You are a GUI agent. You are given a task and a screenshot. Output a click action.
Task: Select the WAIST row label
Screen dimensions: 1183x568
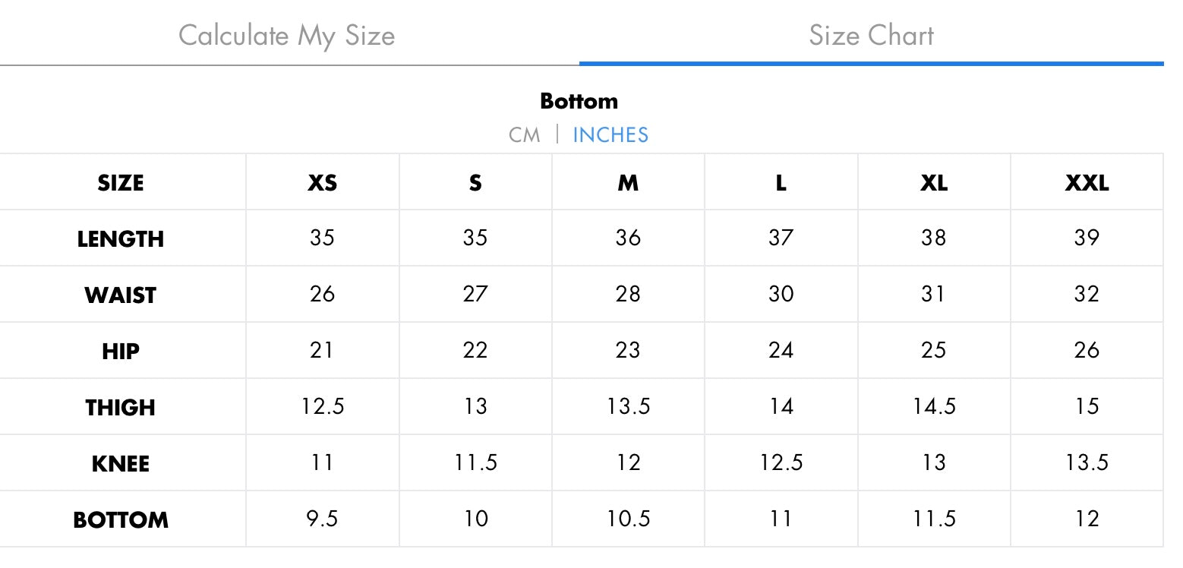(121, 295)
